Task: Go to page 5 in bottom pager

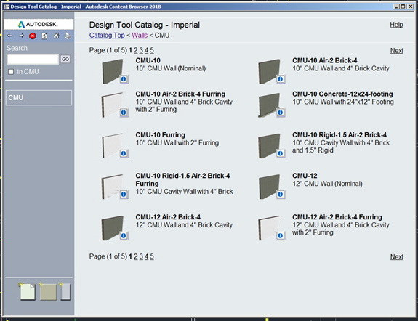Action: pos(152,256)
